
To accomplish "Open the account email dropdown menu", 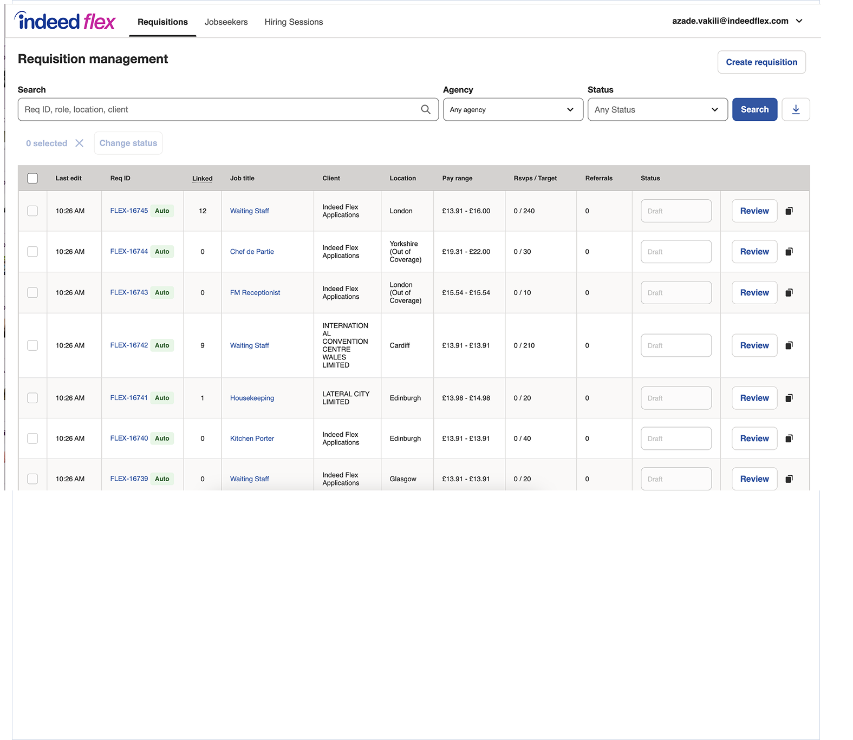I will coord(737,21).
